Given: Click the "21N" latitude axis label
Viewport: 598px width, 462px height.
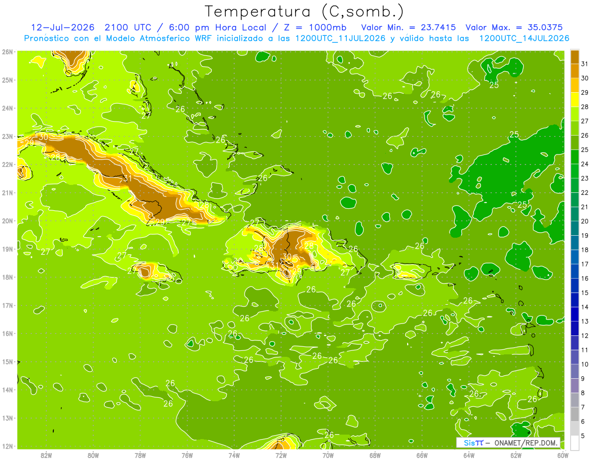Looking at the screenshot, I should point(7,192).
